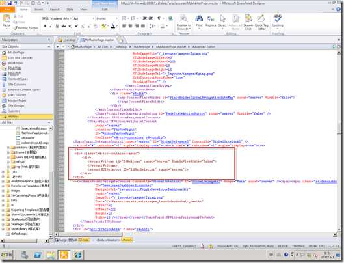Switch to the Style ribbon tab
344x263 pixels.
tap(70, 10)
